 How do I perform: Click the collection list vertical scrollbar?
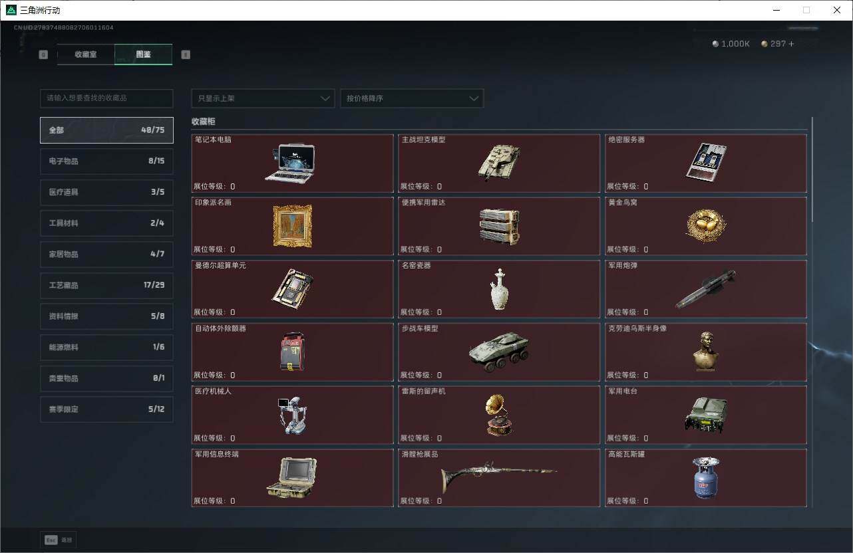tap(812, 169)
